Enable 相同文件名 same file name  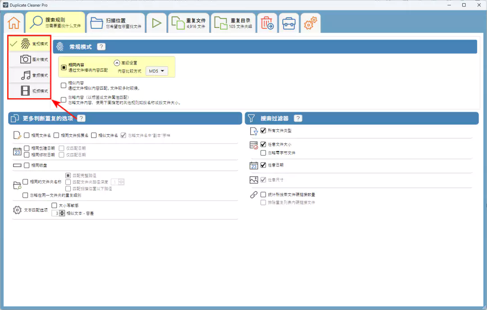(27, 135)
